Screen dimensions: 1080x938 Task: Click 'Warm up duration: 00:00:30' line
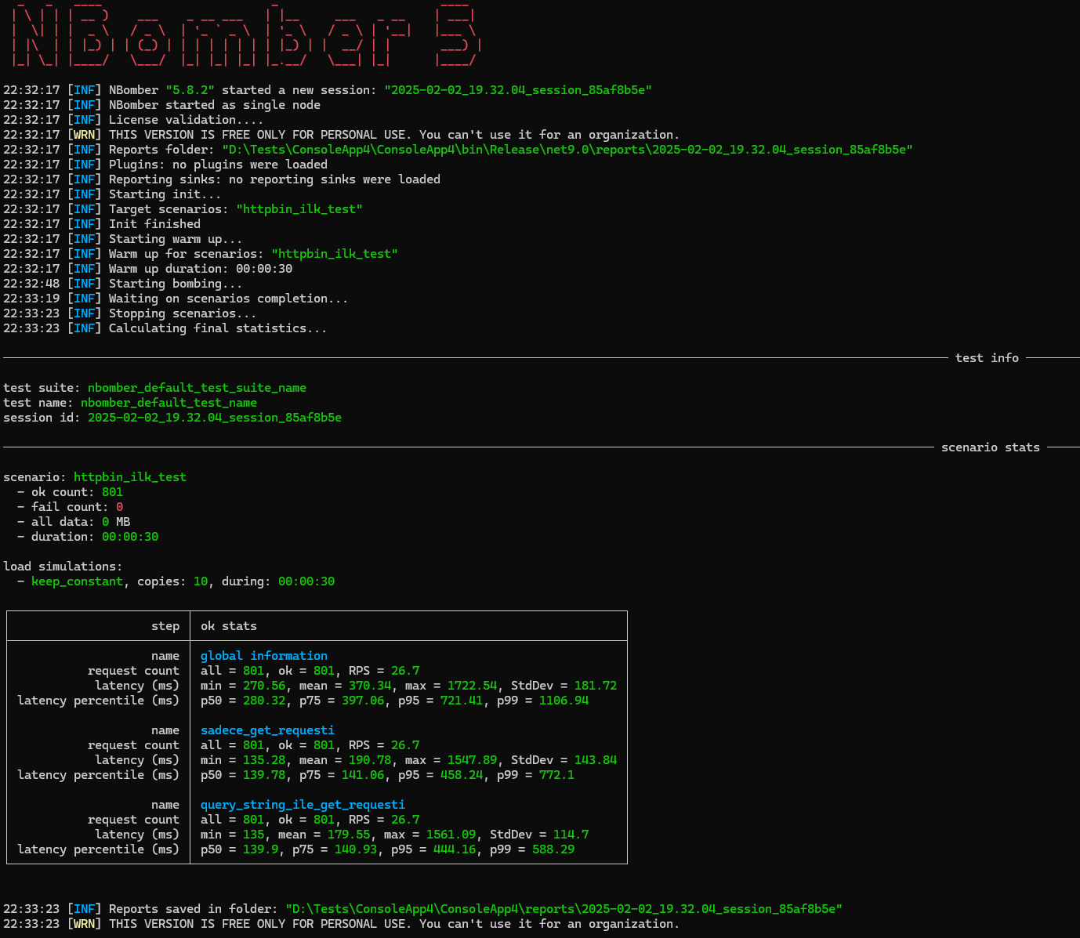click(x=201, y=269)
